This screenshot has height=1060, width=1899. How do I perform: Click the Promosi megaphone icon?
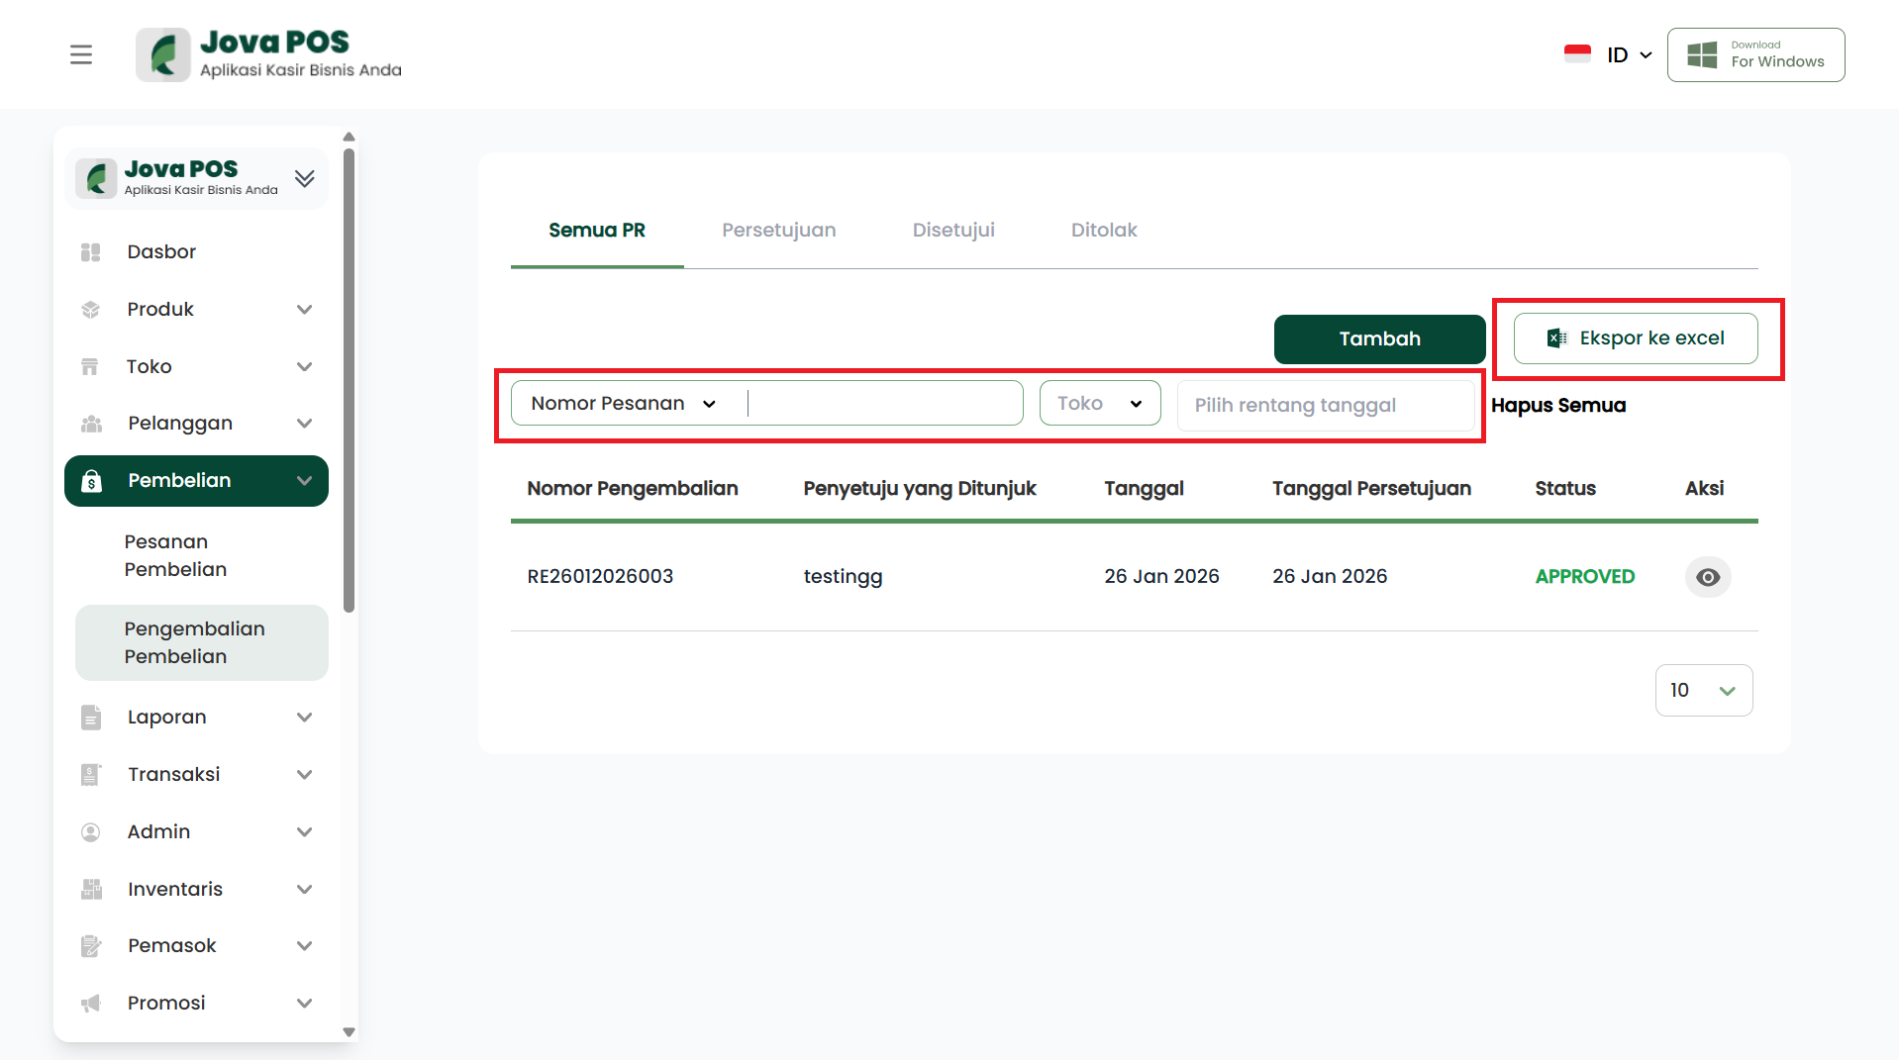click(91, 1004)
